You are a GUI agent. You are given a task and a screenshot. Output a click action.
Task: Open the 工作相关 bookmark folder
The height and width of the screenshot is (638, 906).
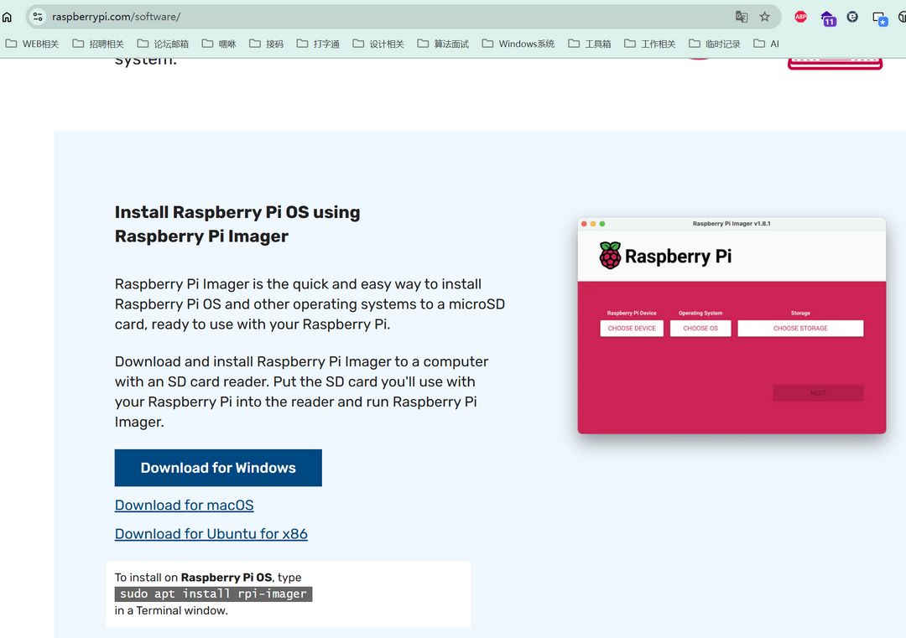pyautogui.click(x=650, y=44)
